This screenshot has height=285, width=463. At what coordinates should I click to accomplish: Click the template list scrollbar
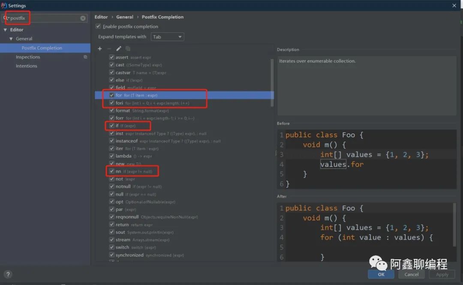[x=272, y=83]
